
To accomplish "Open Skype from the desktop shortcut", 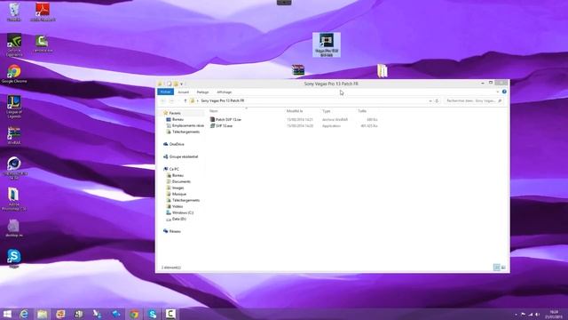I will click(x=14, y=259).
